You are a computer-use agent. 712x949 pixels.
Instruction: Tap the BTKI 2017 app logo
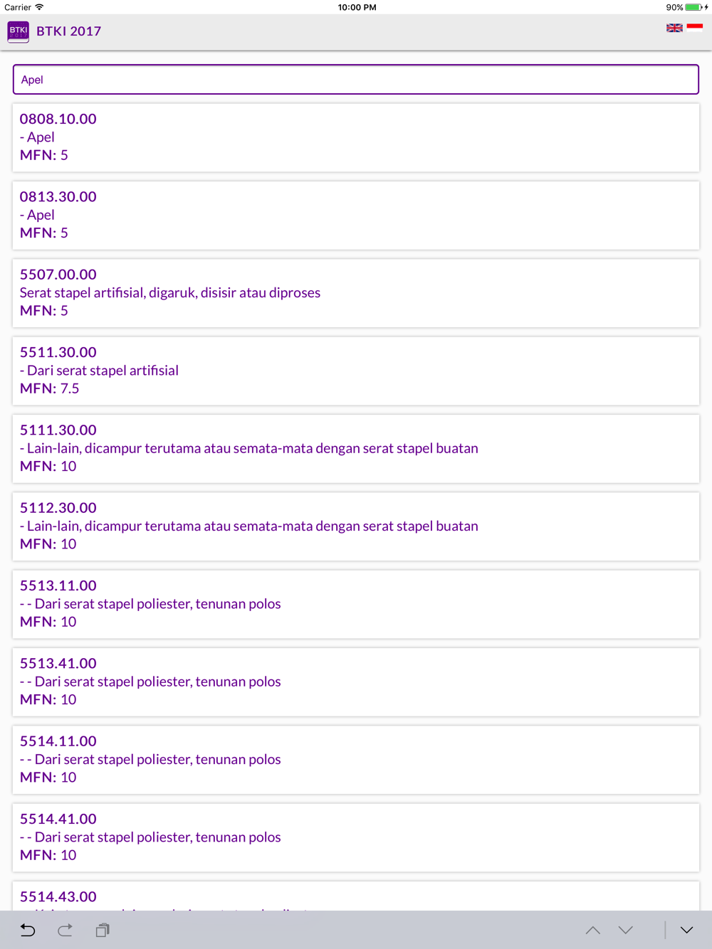pyautogui.click(x=19, y=32)
